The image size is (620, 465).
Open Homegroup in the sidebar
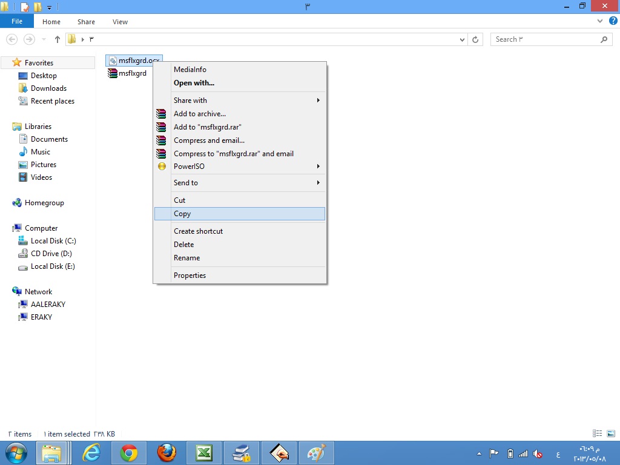pos(44,203)
